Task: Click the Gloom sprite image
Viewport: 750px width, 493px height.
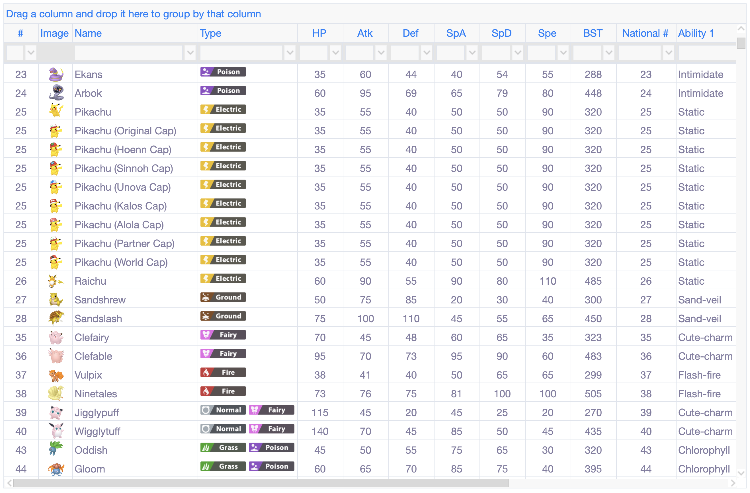Action: pyautogui.click(x=56, y=469)
